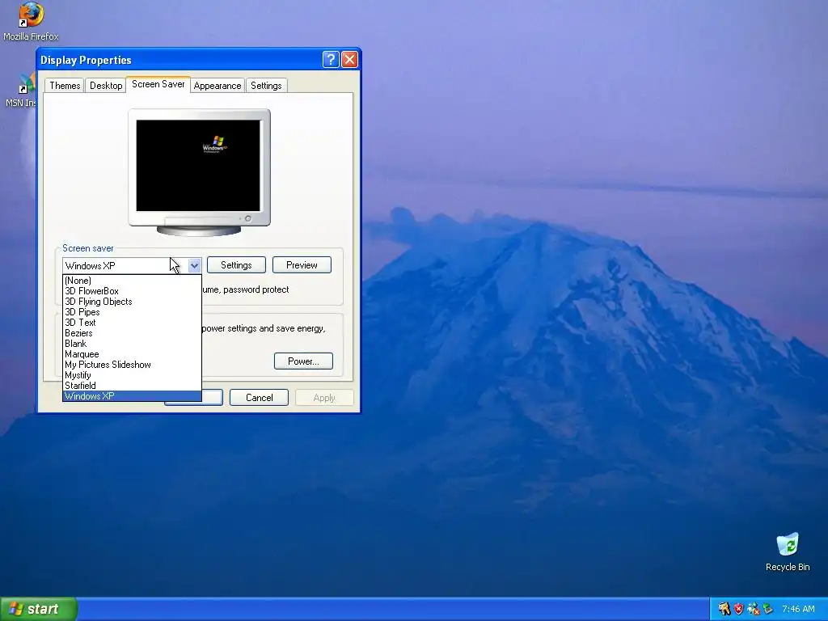Image resolution: width=828 pixels, height=621 pixels.
Task: Choose highlighted Windows XP list entry
Action: click(132, 396)
